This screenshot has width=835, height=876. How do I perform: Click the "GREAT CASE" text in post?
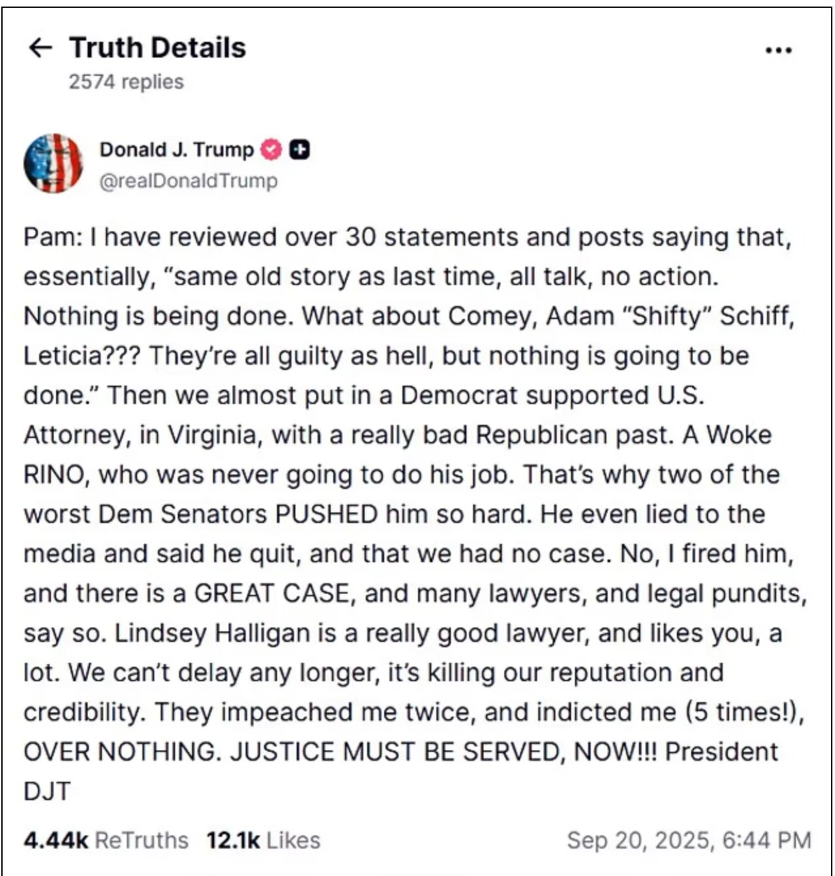click(x=271, y=593)
